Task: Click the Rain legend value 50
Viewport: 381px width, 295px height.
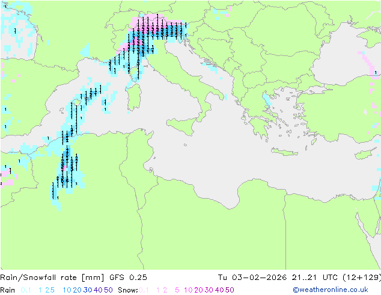Action: 108,290
